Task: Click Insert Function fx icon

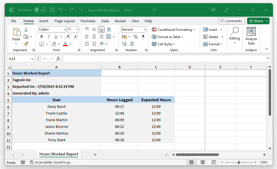Action: 58,59
